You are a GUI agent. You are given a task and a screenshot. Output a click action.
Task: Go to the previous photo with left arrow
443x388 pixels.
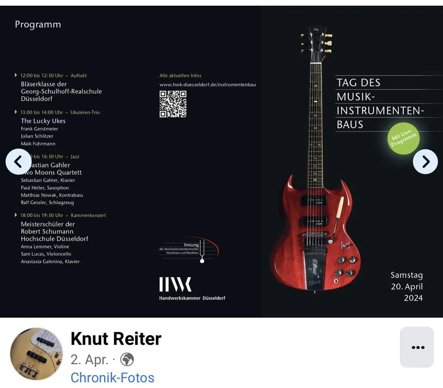18,162
